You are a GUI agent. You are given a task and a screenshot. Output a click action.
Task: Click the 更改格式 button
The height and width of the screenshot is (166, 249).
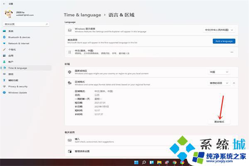click(219, 122)
